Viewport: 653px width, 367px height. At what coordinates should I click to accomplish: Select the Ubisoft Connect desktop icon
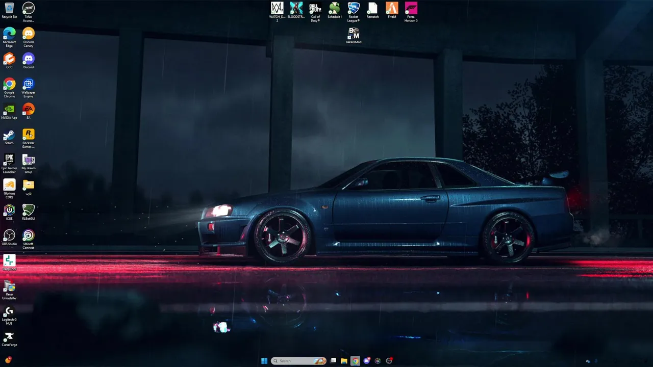(x=29, y=239)
